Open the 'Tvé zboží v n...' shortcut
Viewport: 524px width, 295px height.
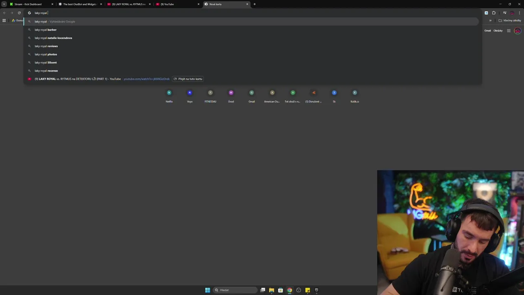(293, 96)
